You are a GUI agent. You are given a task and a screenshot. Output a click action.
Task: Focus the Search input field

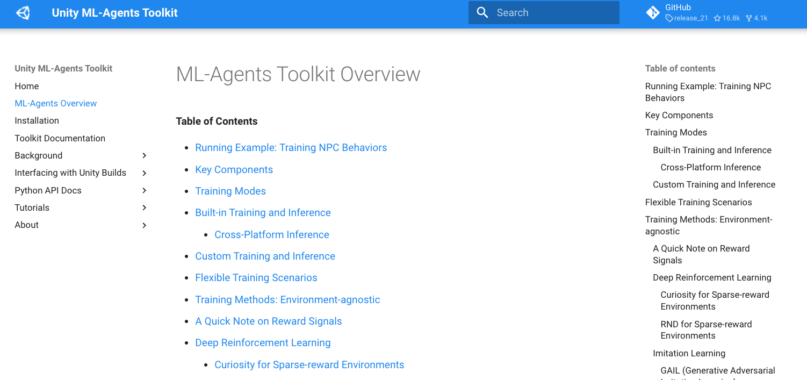click(x=544, y=13)
